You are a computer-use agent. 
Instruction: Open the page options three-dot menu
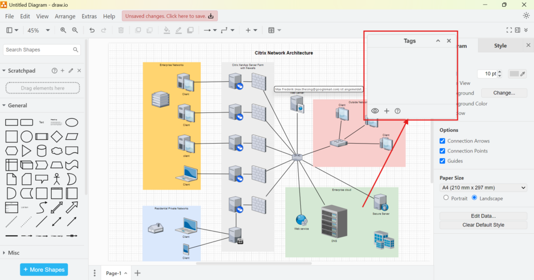[95, 273]
